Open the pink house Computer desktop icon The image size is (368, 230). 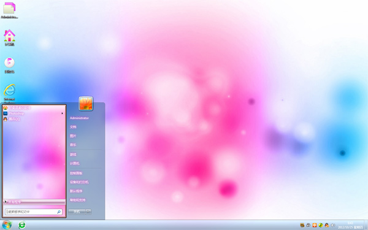tap(9, 37)
